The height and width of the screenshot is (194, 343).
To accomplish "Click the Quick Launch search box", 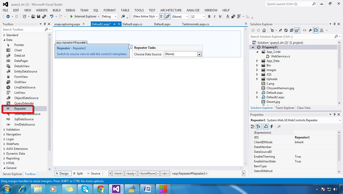I will (x=289, y=4).
